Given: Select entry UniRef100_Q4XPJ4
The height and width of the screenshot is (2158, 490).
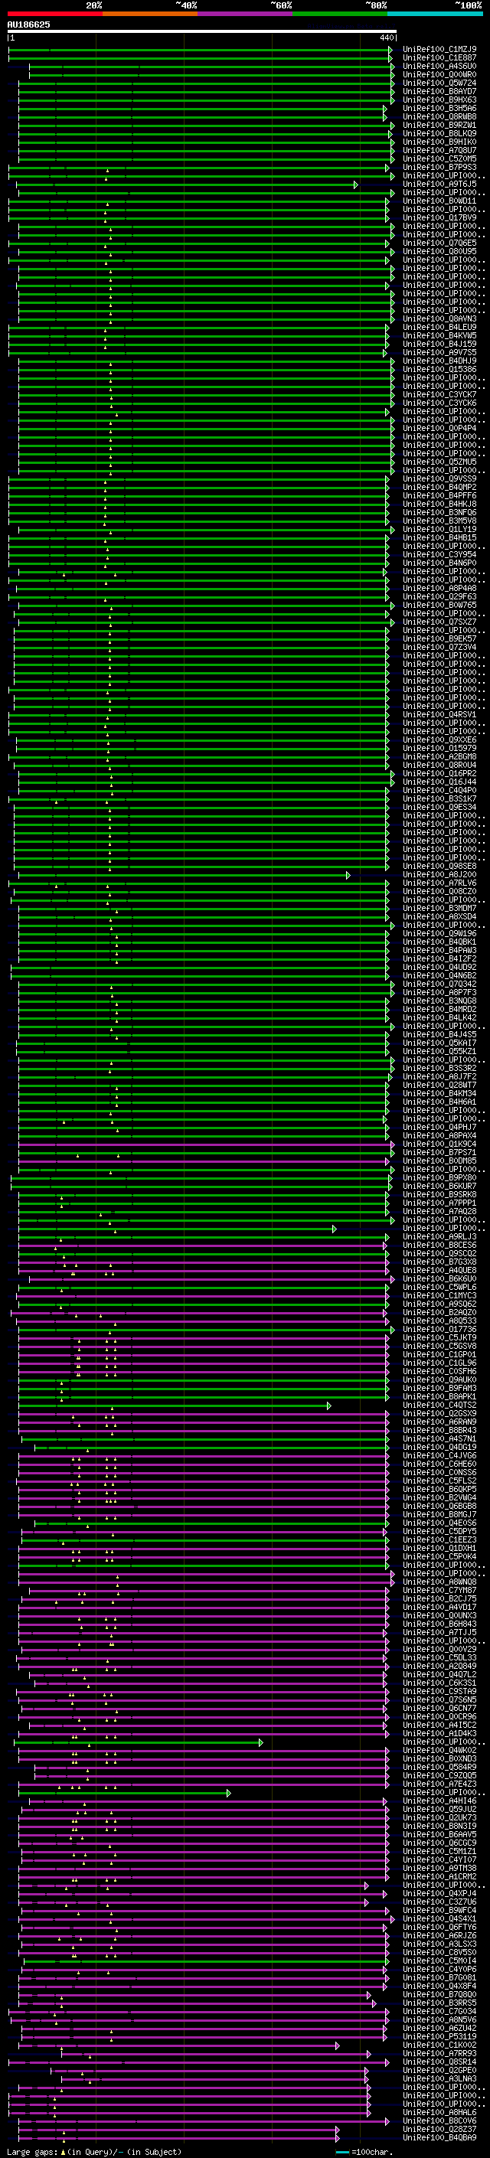Looking at the screenshot, I should [x=439, y=1893].
